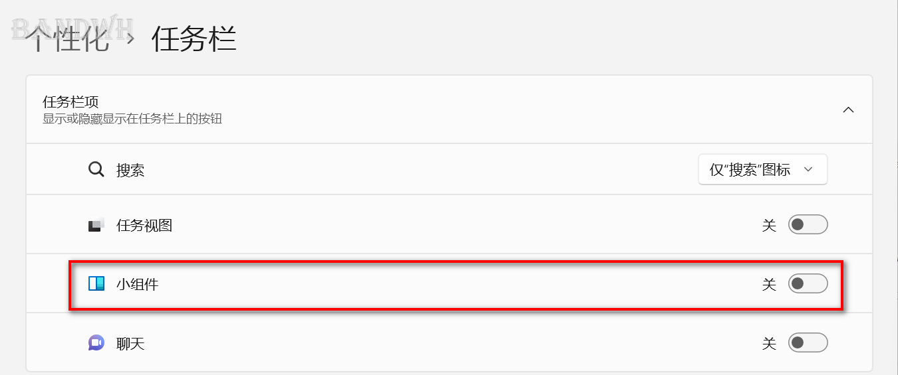Image resolution: width=898 pixels, height=375 pixels.
Task: Turn on the 聊天 toggle
Action: [x=808, y=343]
